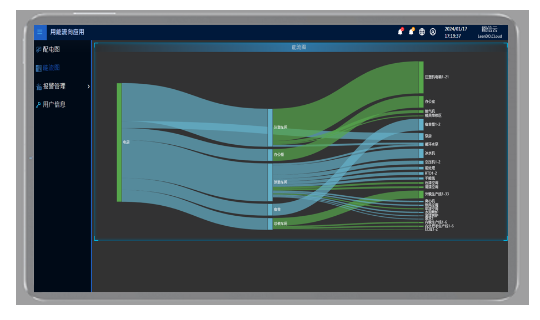Open the 报警管理 menu item
This screenshot has height=320, width=540.
[54, 87]
